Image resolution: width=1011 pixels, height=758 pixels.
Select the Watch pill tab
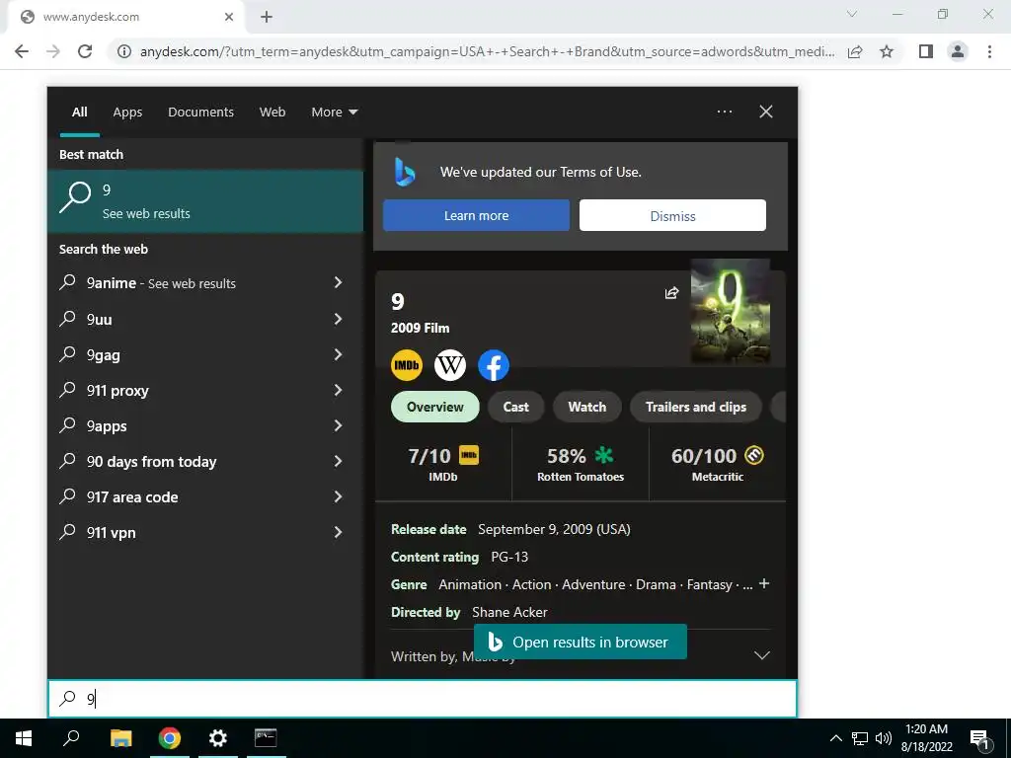pyautogui.click(x=586, y=407)
